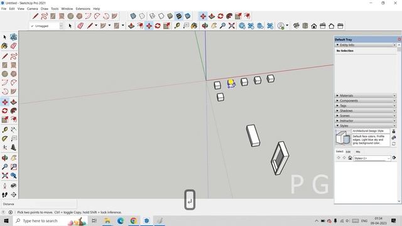Viewport: 402px width, 226px height.
Task: Switch to Wireframe face style
Action: click(x=152, y=16)
